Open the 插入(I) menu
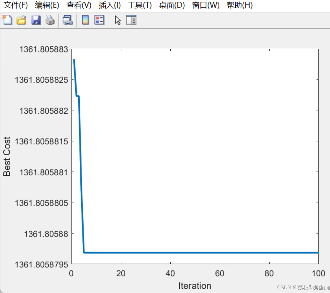Image resolution: width=330 pixels, height=293 pixels. click(x=109, y=5)
